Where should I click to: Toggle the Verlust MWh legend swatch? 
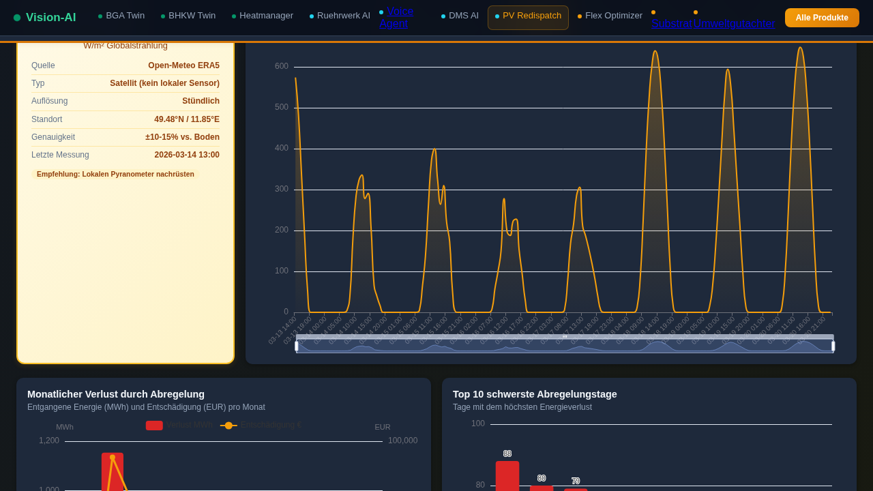click(154, 426)
